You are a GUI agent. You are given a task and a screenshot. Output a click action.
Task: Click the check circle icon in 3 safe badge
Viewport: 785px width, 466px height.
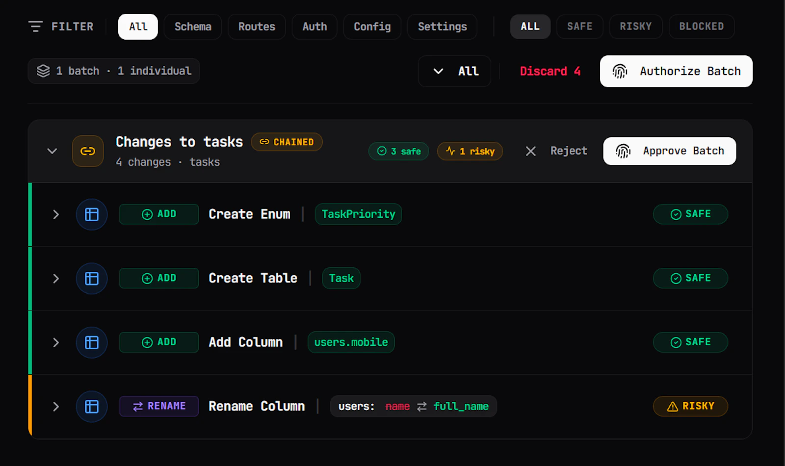pos(382,151)
